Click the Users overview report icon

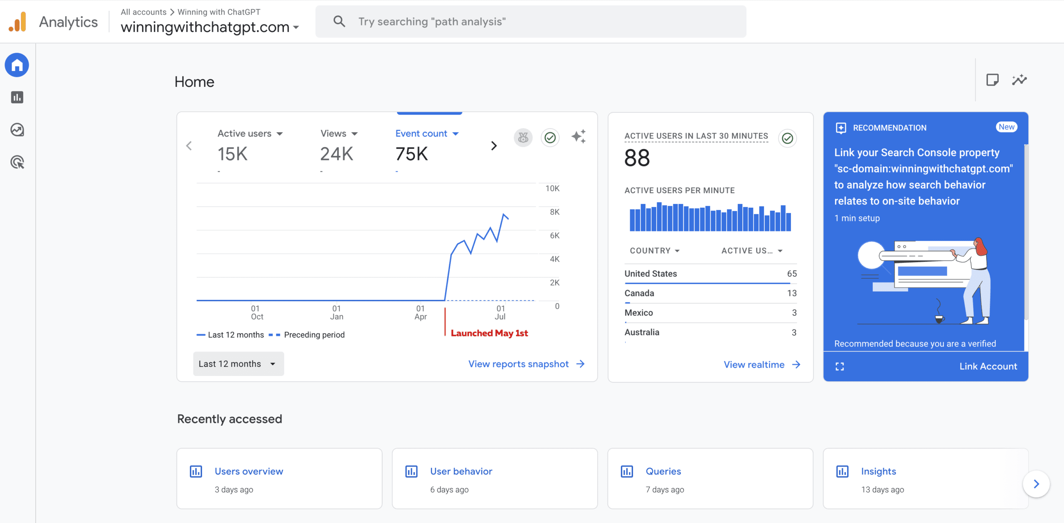click(x=196, y=471)
